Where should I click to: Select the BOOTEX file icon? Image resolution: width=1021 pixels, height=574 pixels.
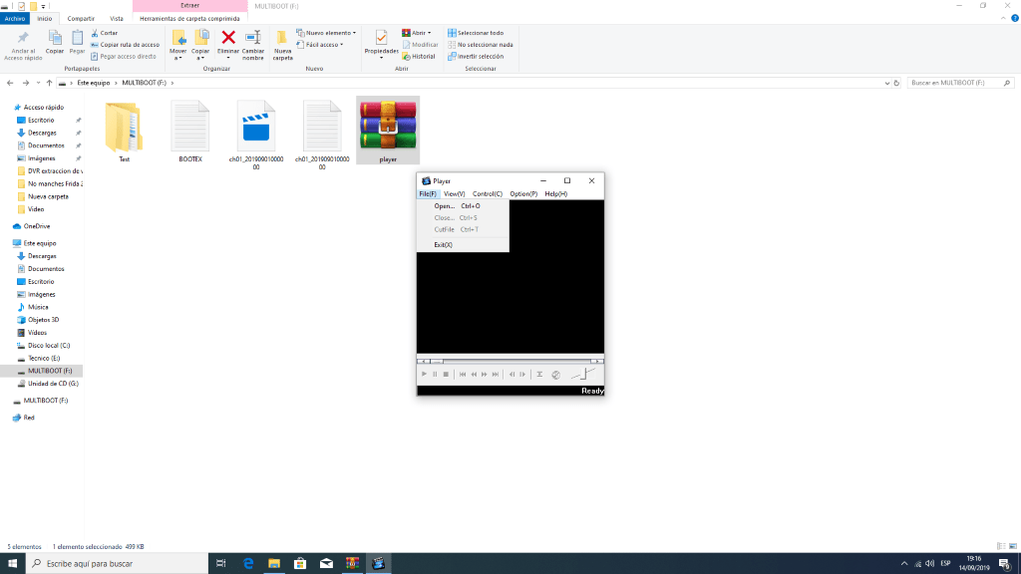pyautogui.click(x=189, y=128)
